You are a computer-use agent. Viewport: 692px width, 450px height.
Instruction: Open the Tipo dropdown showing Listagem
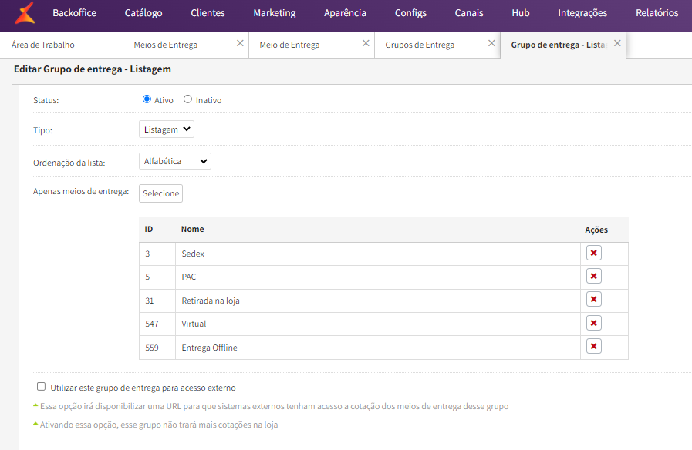167,129
